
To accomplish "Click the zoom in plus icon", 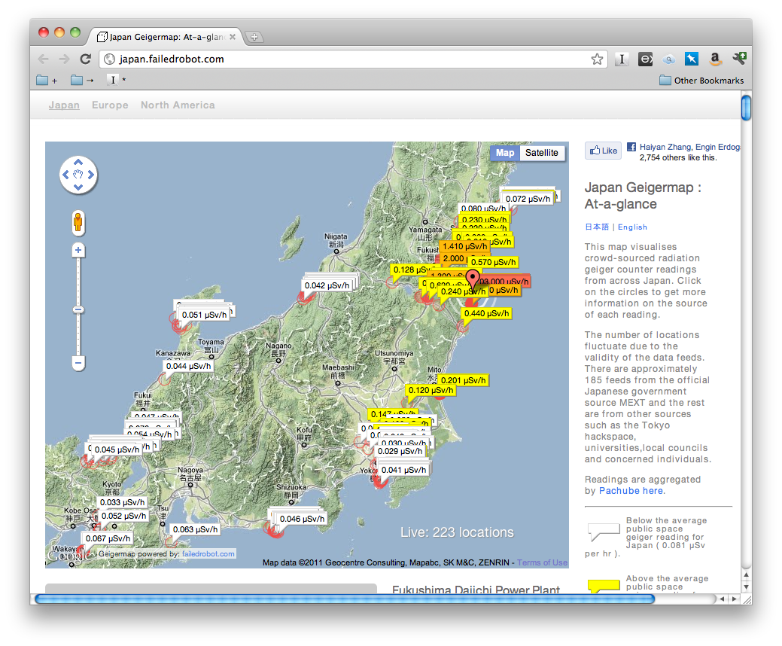I will point(78,249).
